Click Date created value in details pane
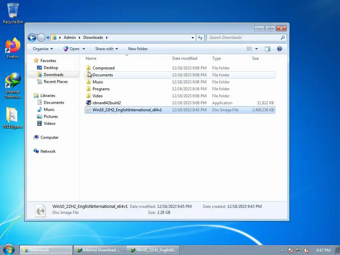The image size is (340, 255). [244, 207]
